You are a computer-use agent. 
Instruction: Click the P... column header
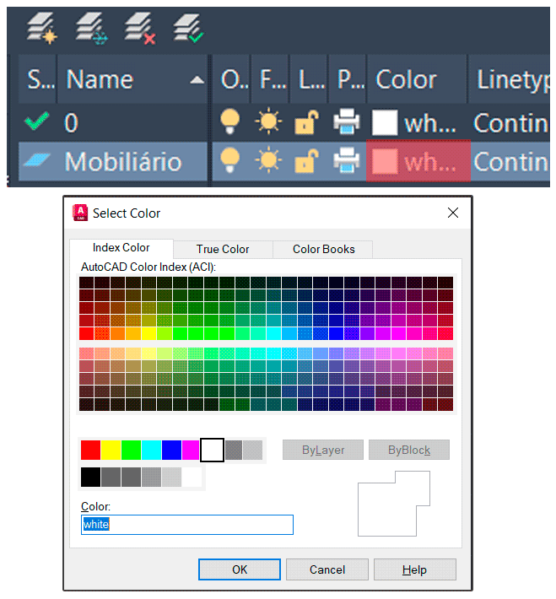(348, 79)
